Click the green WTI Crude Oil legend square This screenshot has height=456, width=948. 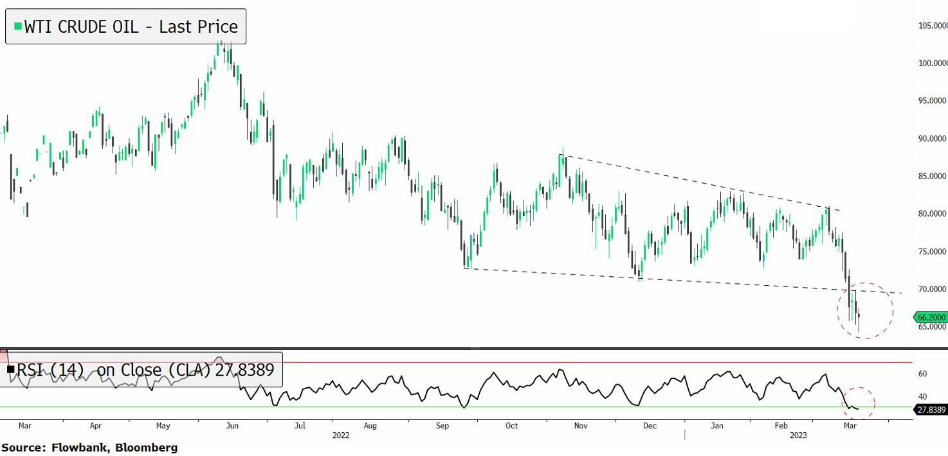[x=18, y=26]
